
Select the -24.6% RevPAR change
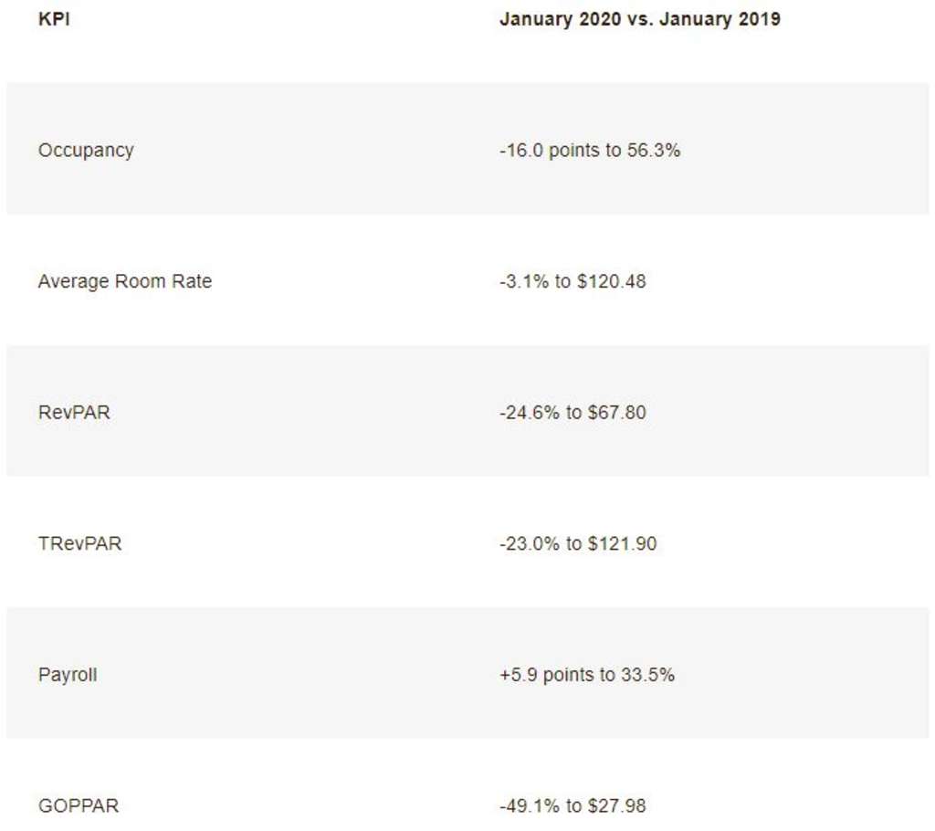coord(529,413)
